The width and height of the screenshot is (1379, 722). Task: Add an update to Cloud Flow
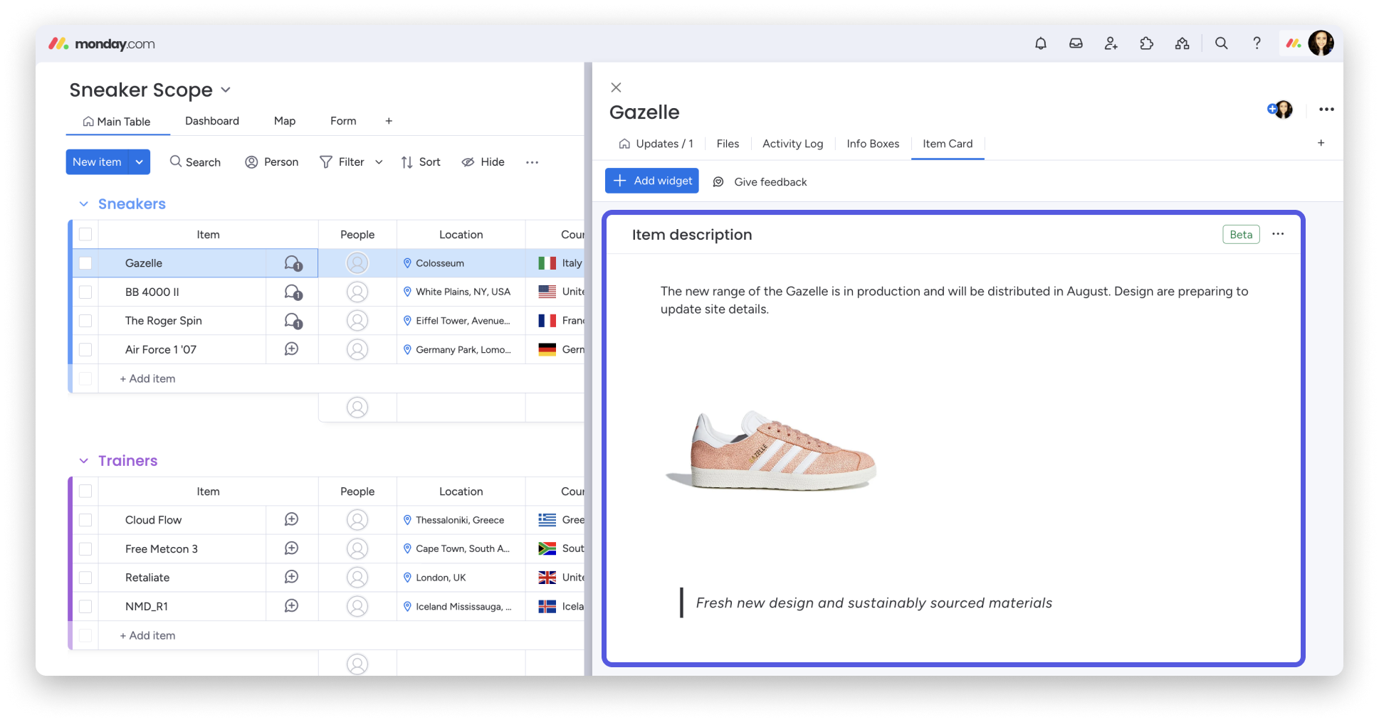pyautogui.click(x=291, y=520)
